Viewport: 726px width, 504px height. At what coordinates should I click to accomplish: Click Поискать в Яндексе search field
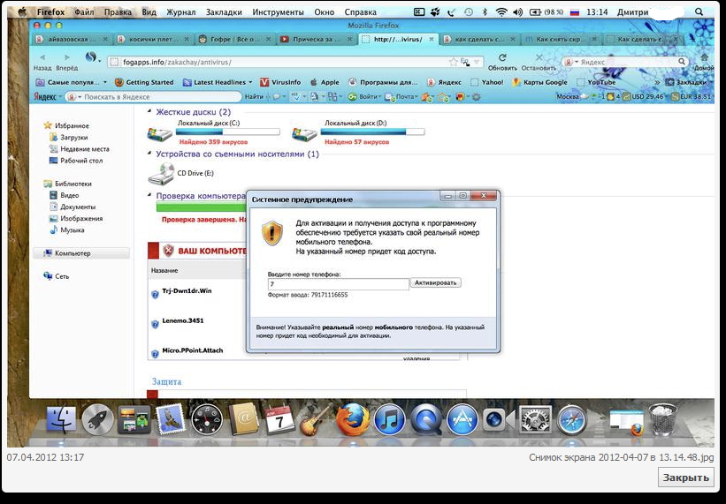[153, 96]
